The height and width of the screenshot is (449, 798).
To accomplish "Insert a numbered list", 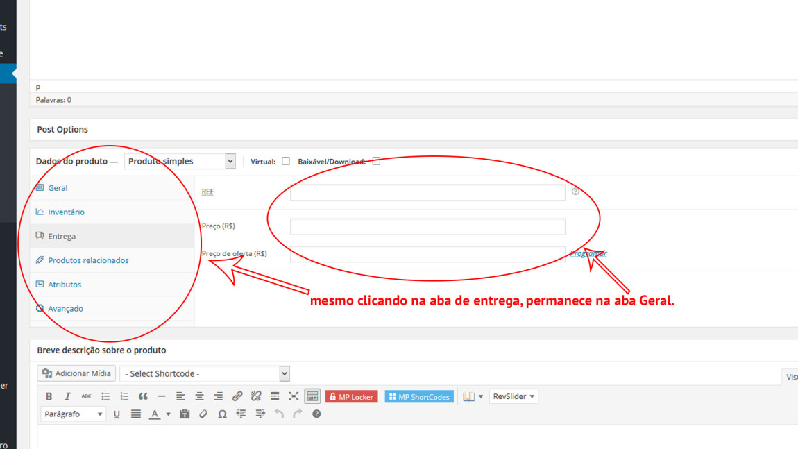I will point(124,396).
